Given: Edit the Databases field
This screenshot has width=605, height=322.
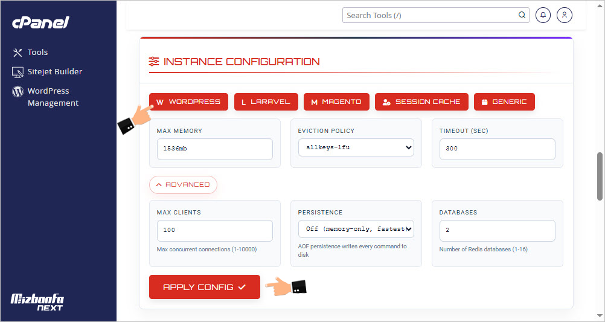Looking at the screenshot, I should (x=497, y=231).
